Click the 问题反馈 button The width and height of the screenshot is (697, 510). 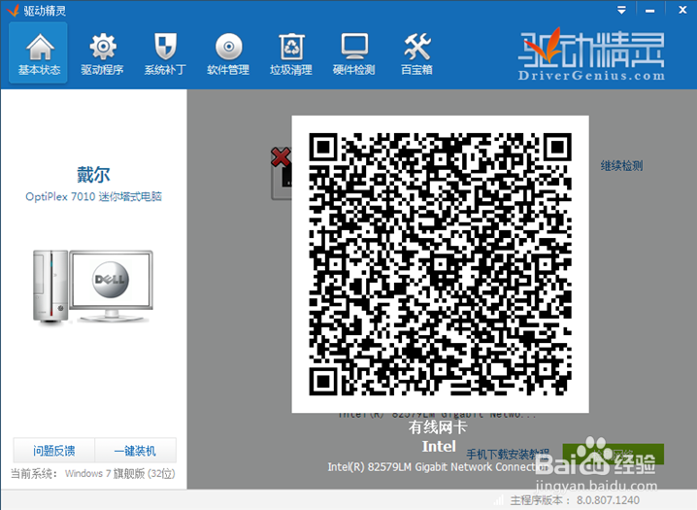pos(53,451)
